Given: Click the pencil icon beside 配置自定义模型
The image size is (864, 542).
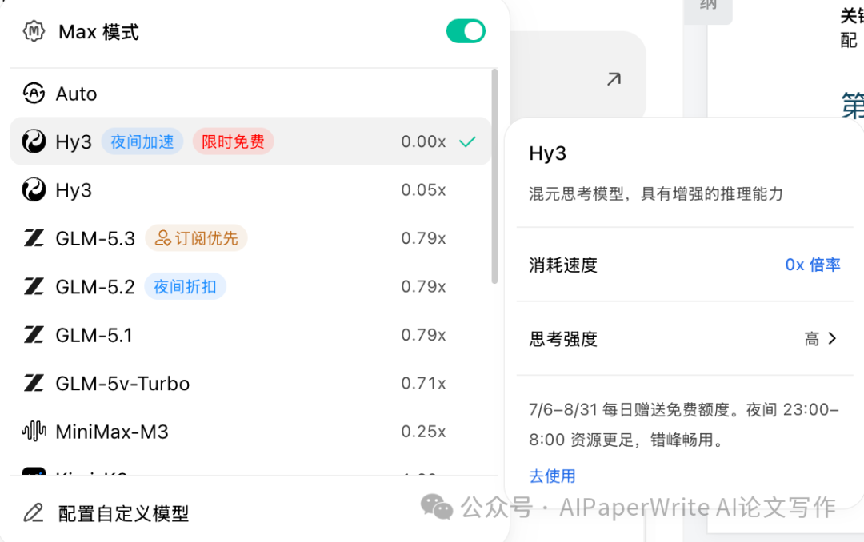Looking at the screenshot, I should tap(34, 512).
